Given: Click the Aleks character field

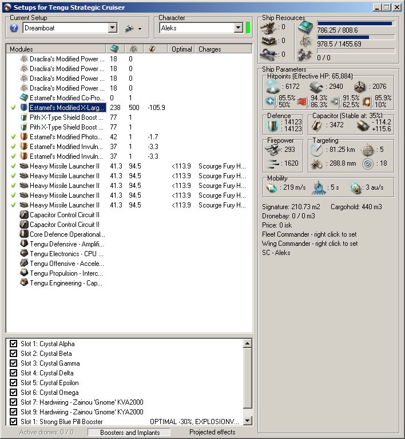Looking at the screenshot, I should tap(197, 28).
